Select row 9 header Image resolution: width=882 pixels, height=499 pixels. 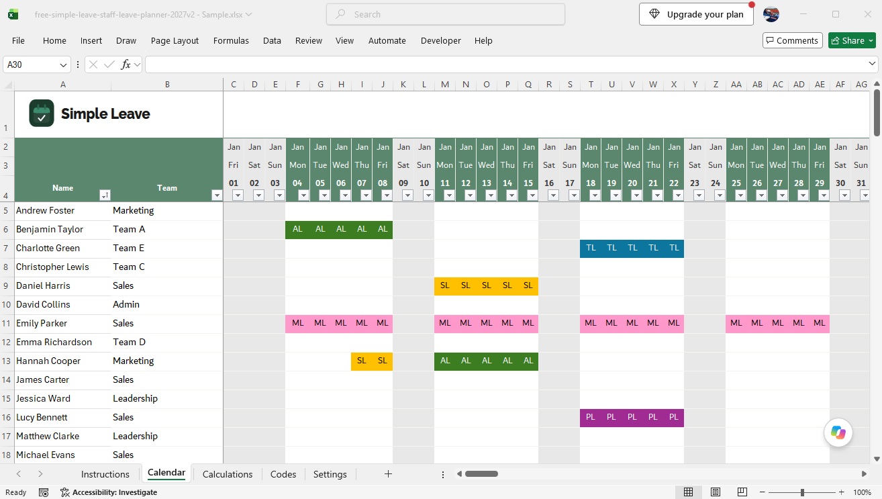[x=7, y=286]
